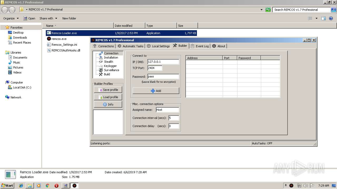Screen dimensions: 337x189
Task: Click the Start button
Action: 7,186
